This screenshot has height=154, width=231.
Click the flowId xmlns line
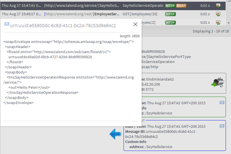click(x=59, y=52)
